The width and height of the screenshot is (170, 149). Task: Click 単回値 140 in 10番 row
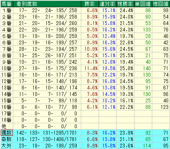point(147,68)
